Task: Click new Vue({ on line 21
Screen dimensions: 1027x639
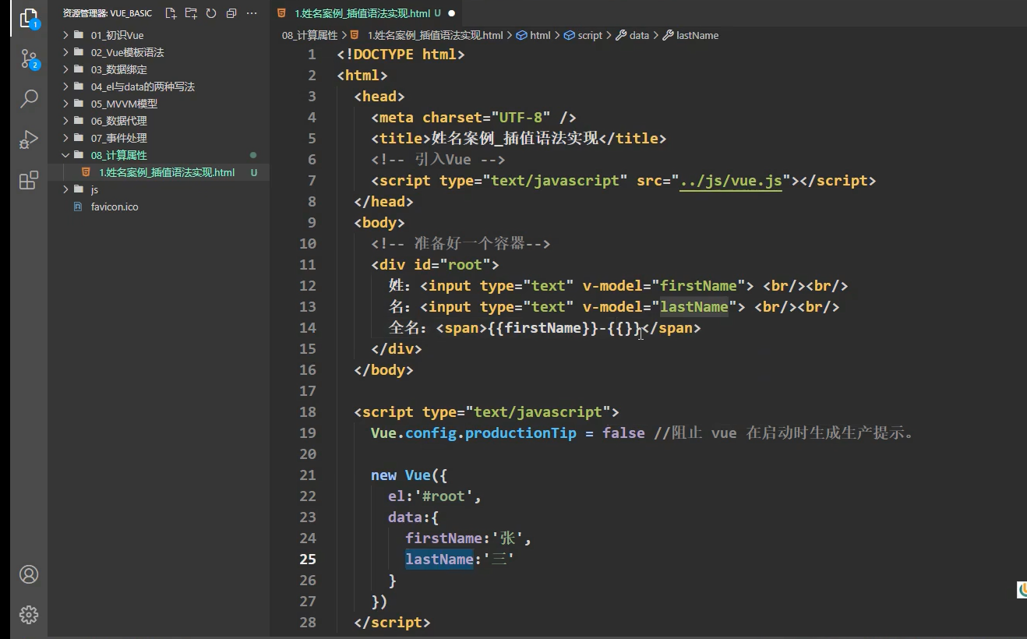Action: [x=409, y=475]
